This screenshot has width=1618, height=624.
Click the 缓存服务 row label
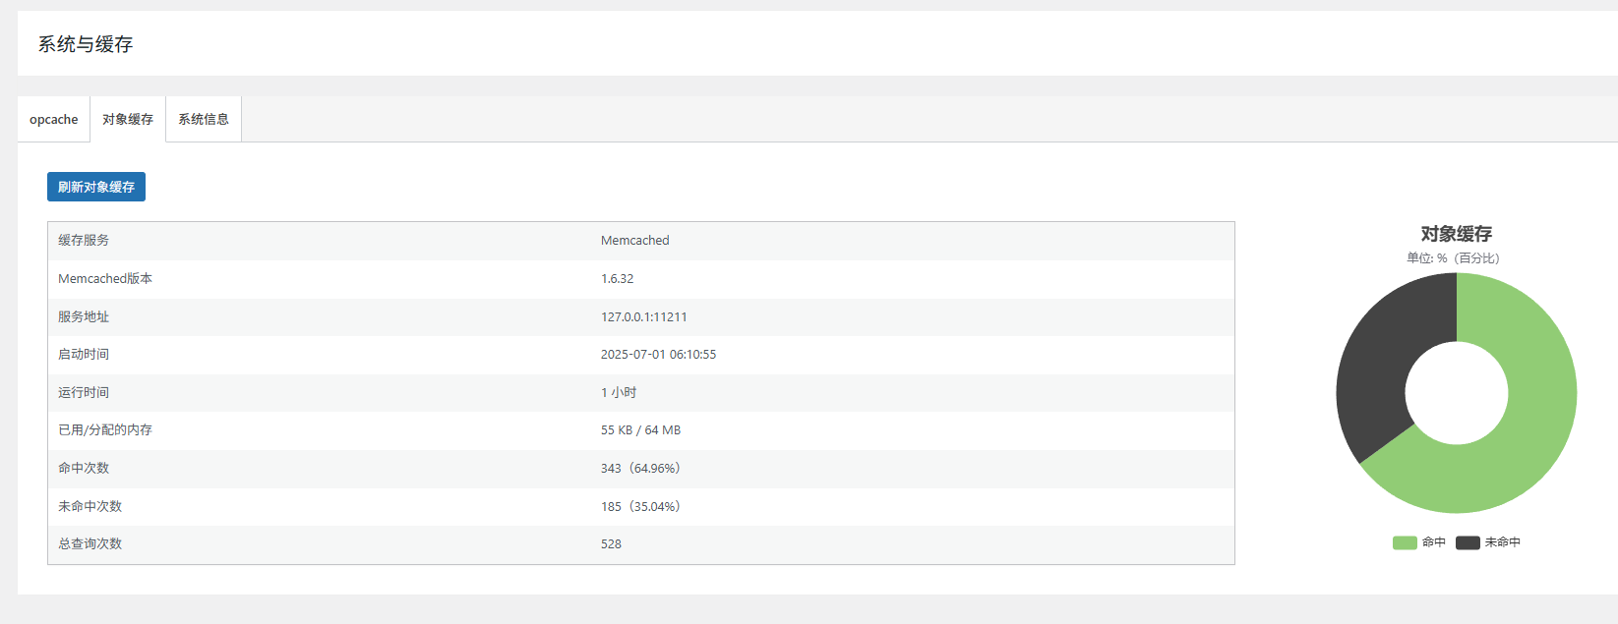pyautogui.click(x=84, y=240)
